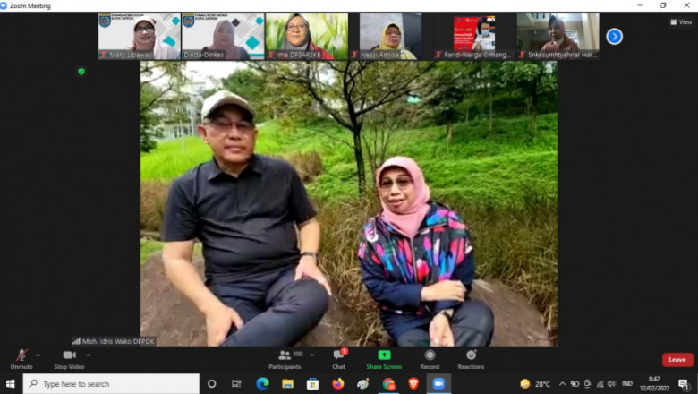Expand audio options arrow beside Unmute
This screenshot has height=394, width=698.
pos(38,355)
